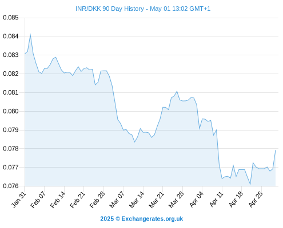Click the Exchangerates.org.uk copyright link
Viewport: 283px width, 228px height.
(x=141, y=219)
